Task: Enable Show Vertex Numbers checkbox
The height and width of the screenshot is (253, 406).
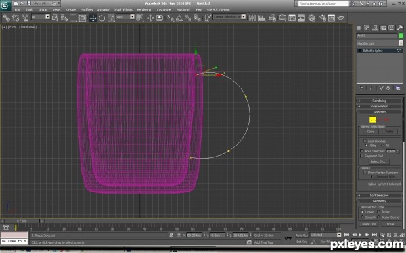Action: coord(365,173)
